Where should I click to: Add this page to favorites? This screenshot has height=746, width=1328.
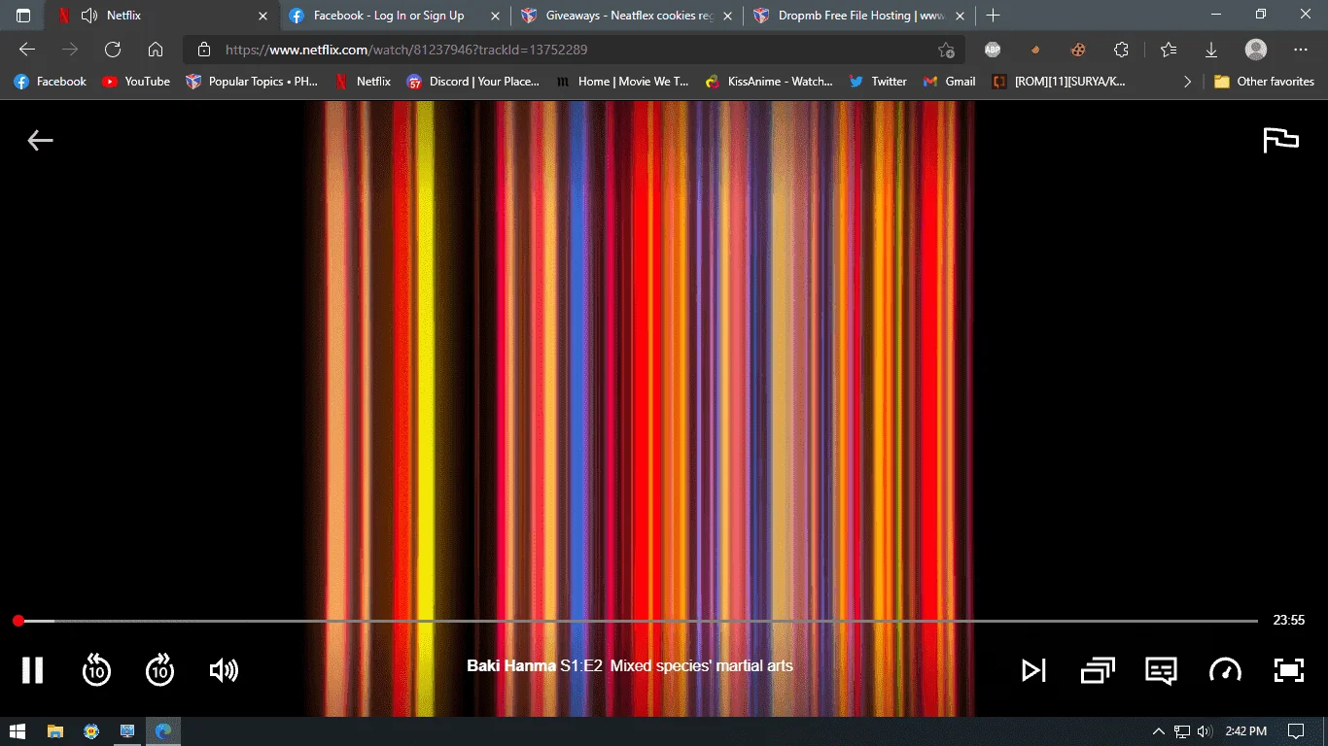(x=946, y=50)
